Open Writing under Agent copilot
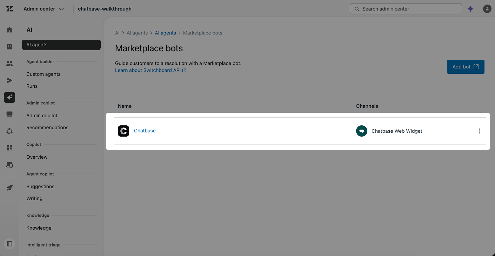Image resolution: width=495 pixels, height=256 pixels. (34, 198)
